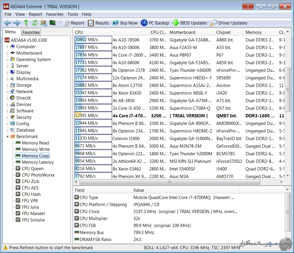Screen dimensions: 294x253
Task: Select the Devices tree icon
Action: [12, 104]
